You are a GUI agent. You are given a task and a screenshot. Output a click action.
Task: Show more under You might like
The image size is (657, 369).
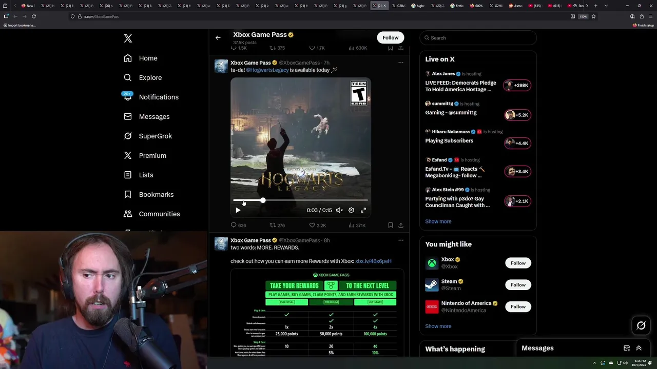(438, 326)
